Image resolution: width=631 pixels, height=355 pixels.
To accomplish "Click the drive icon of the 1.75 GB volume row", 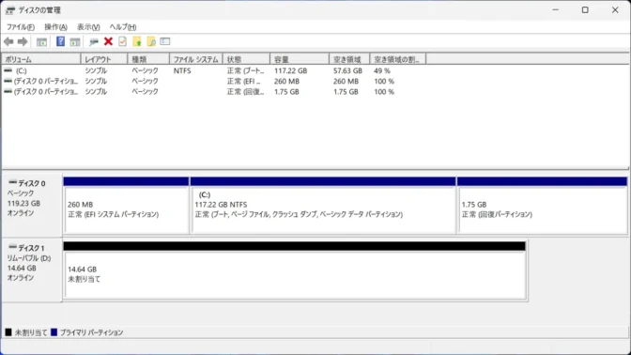I will (x=8, y=91).
